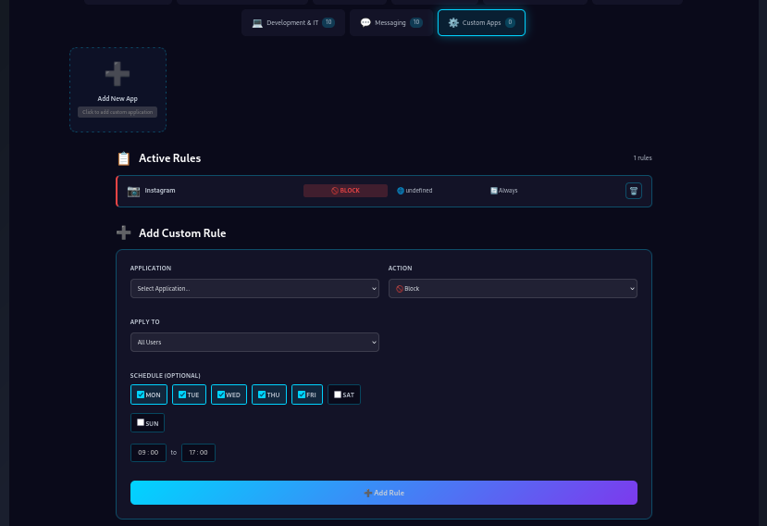767x526 pixels.
Task: Enable the SAT schedule checkbox
Action: click(x=338, y=394)
